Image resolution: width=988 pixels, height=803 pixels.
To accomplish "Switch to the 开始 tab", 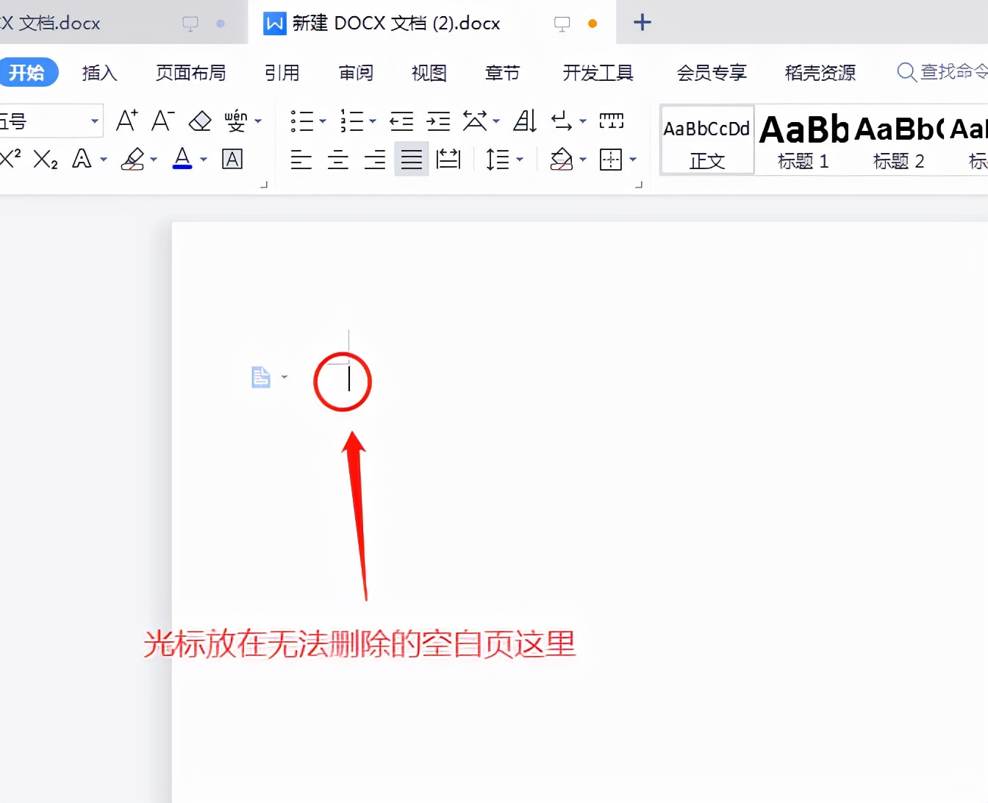I will [x=27, y=72].
